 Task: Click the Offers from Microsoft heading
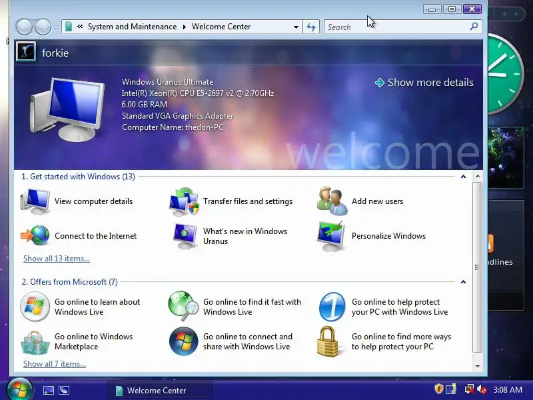(70, 282)
